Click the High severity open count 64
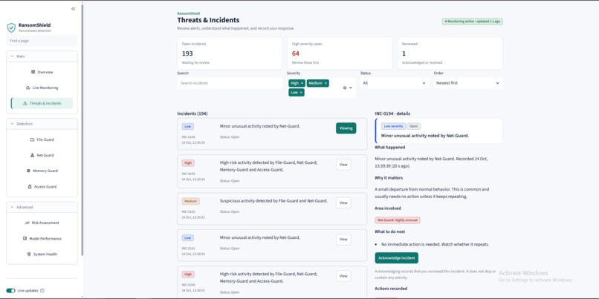Image resolution: width=599 pixels, height=299 pixels. pyautogui.click(x=296, y=53)
